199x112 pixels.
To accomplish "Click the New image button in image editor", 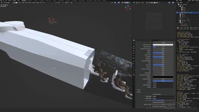I will pyautogui.click(x=151, y=2).
